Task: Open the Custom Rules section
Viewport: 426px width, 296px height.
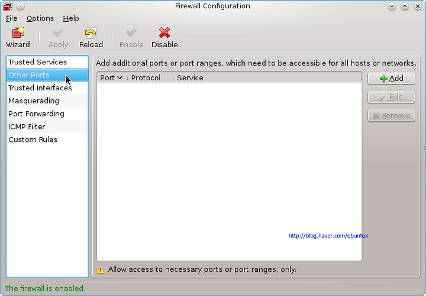Action: tap(47, 139)
